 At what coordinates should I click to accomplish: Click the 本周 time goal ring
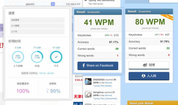(37, 57)
